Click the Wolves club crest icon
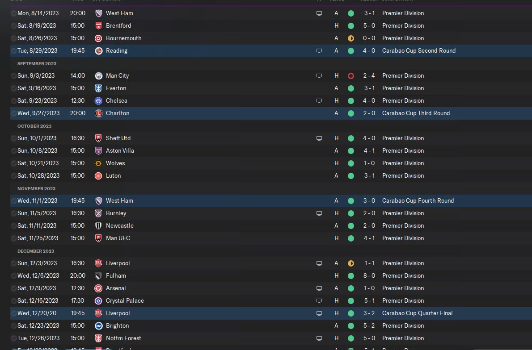This screenshot has height=350, width=532. click(x=98, y=163)
